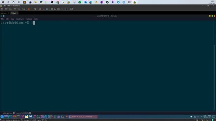Click the Windows Start button
Screen dimensions: 216x121
[x=3, y=2]
